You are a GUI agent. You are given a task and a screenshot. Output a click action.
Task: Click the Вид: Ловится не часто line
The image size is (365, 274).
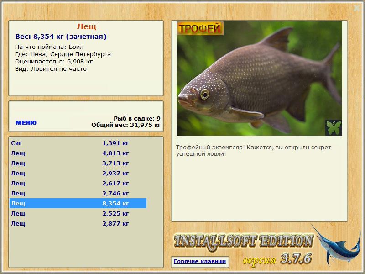click(x=51, y=69)
